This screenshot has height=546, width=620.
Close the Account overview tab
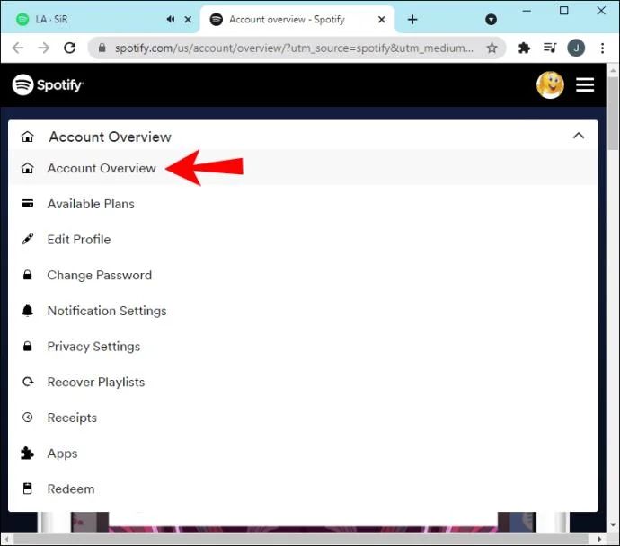tap(382, 20)
